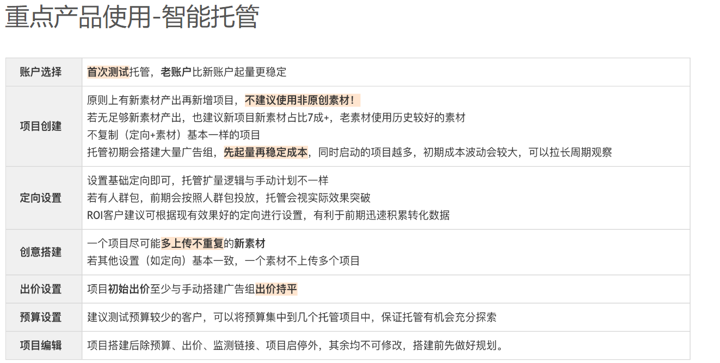Image resolution: width=720 pixels, height=363 pixels.
Task: Click the 定向设置 row header cell
Action: pos(41,198)
